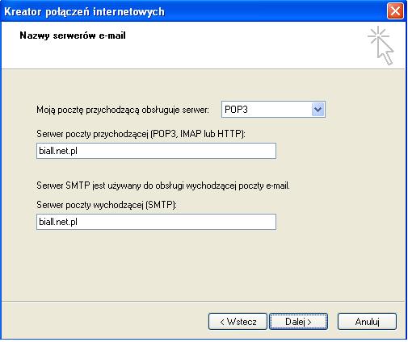This screenshot has height=342, width=408.
Task: Cancel the wizard with Anuluj
Action: (x=367, y=321)
